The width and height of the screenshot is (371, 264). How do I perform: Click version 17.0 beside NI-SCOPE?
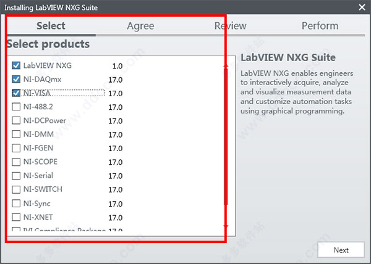click(116, 162)
